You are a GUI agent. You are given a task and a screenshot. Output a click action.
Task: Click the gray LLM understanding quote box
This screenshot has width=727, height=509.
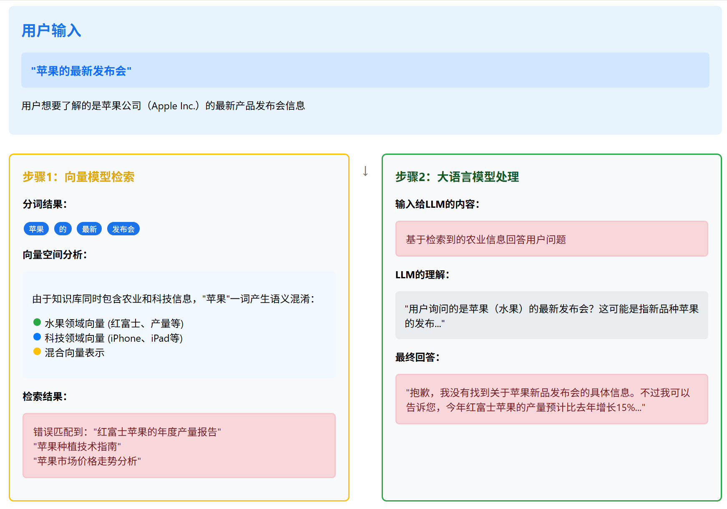[x=552, y=315]
